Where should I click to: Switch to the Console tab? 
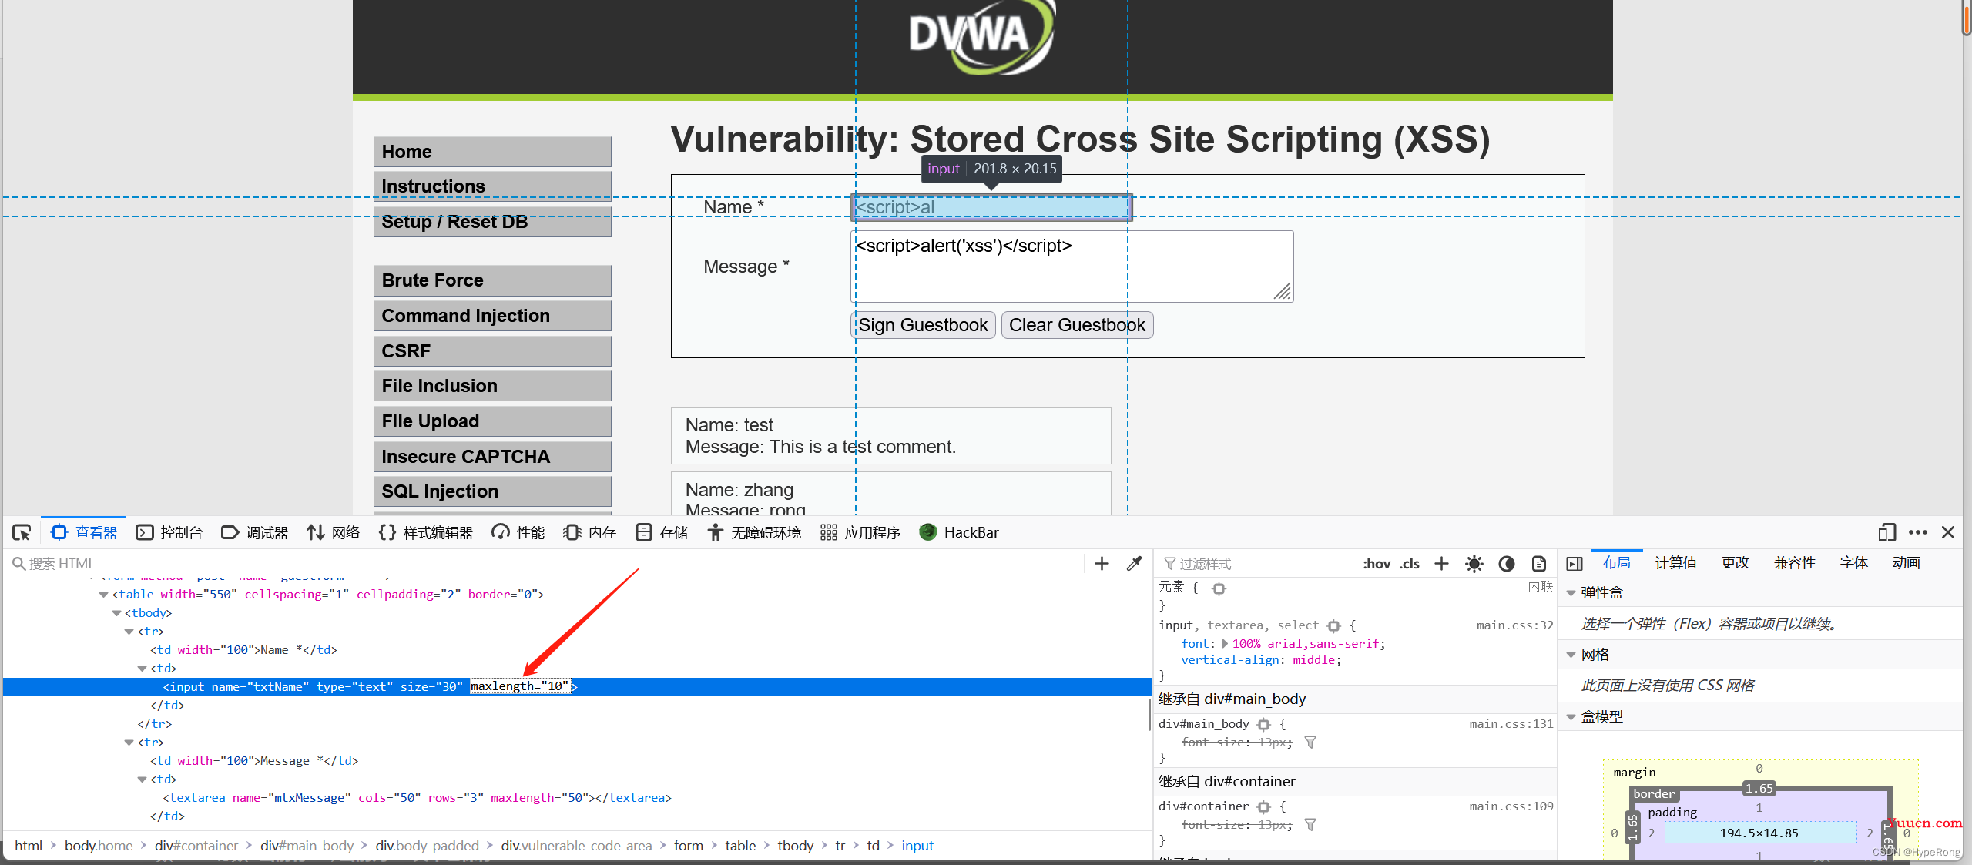(169, 532)
